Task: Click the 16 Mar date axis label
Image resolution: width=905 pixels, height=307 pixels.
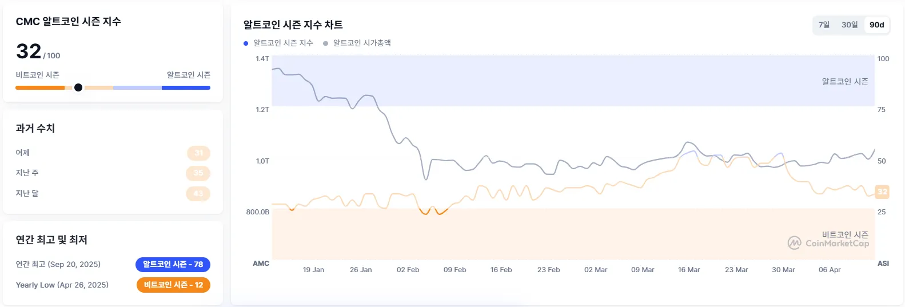Action: (x=689, y=270)
